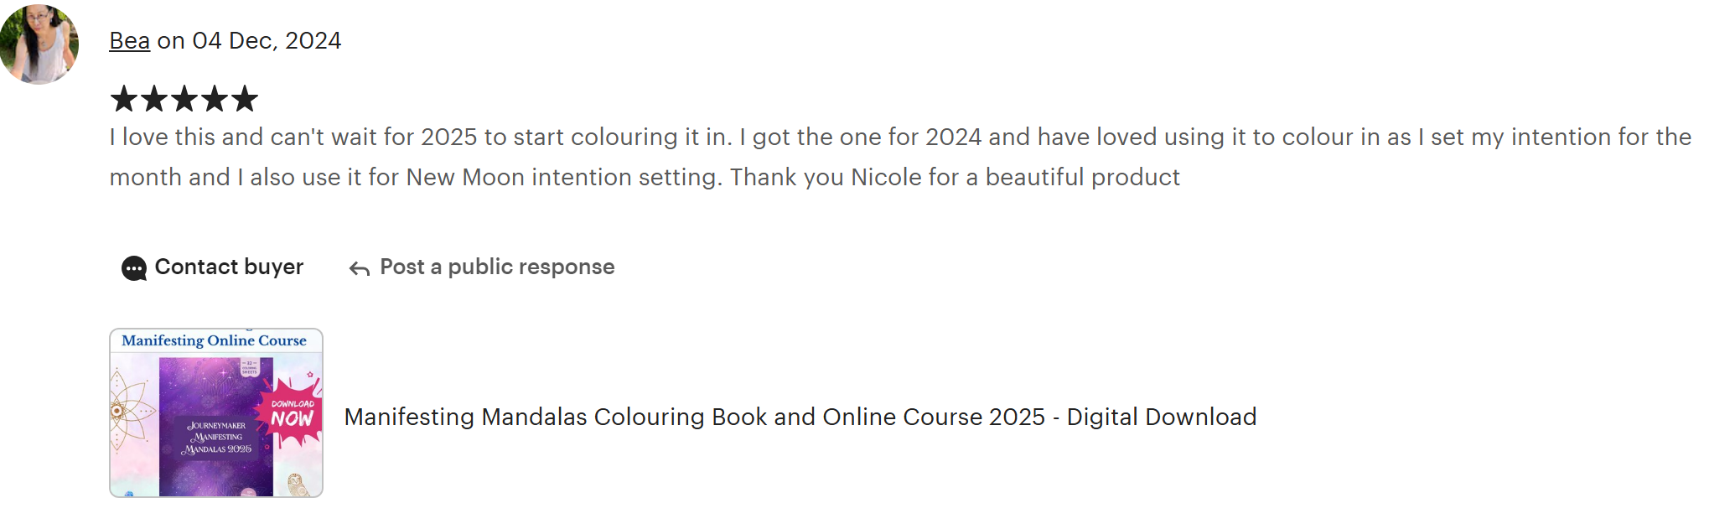Screen dimensions: 1735x529
Task: Click the third rating star
Action: coord(184,99)
